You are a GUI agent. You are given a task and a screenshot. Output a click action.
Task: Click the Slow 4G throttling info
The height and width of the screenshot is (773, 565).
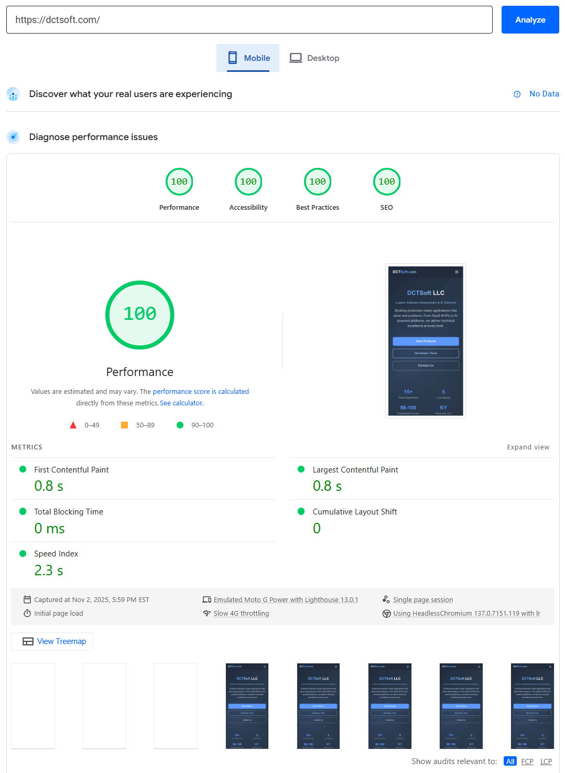(241, 614)
